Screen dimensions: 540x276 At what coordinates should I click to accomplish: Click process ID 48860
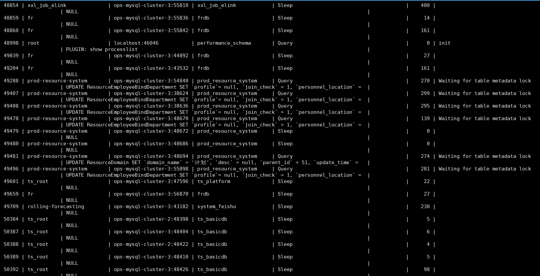11,30
